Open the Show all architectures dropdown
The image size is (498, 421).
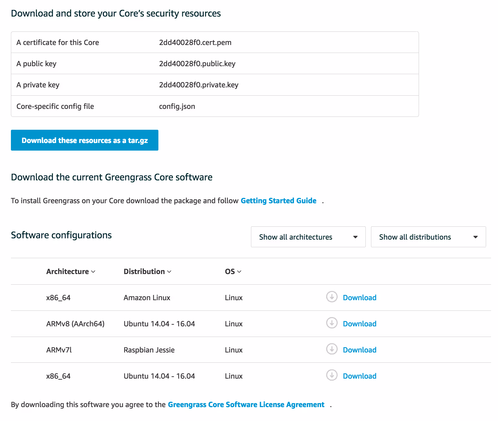coord(308,237)
